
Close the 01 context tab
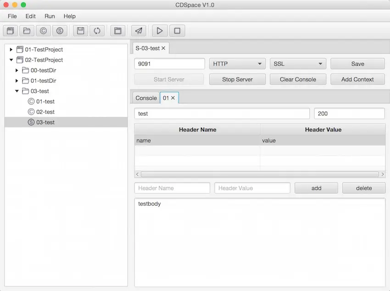point(173,98)
